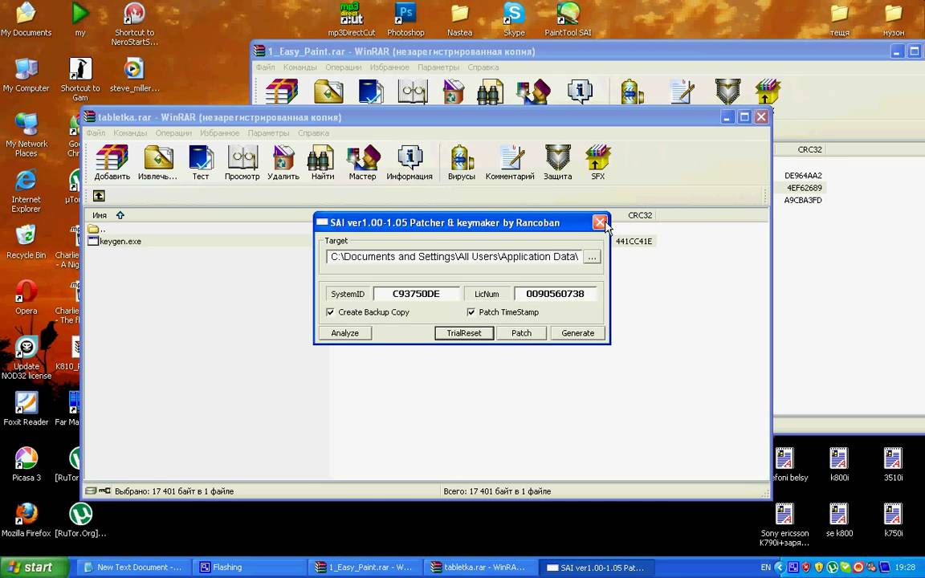Select the parent folder '..' row
This screenshot has height=578, width=925.
[96, 229]
